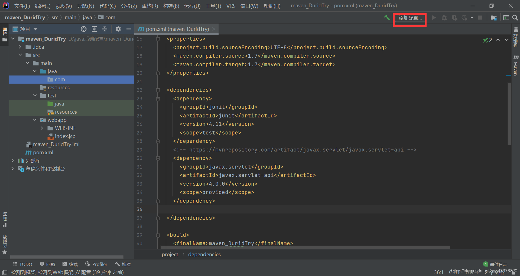Collapse the maven_DuridTry project root
This screenshot has width=520, height=276.
click(x=13, y=39)
